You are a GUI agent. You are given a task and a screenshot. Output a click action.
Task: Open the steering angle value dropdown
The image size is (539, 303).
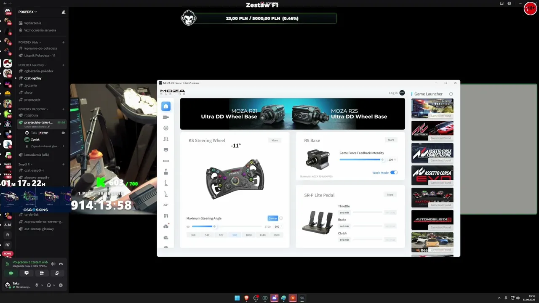pyautogui.click(x=278, y=226)
